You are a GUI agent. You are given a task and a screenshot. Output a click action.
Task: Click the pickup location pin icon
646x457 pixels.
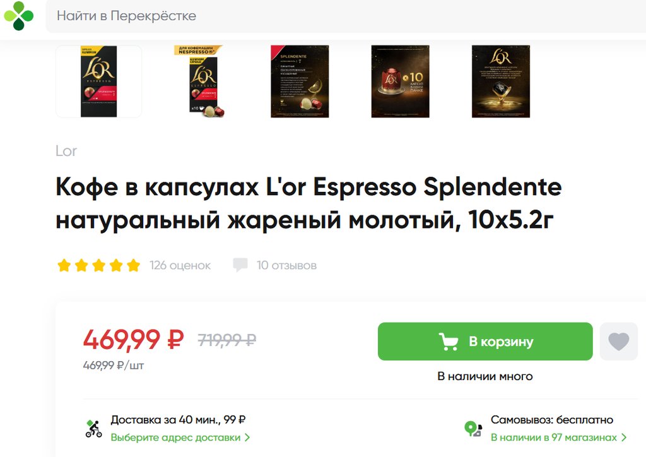pos(473,429)
